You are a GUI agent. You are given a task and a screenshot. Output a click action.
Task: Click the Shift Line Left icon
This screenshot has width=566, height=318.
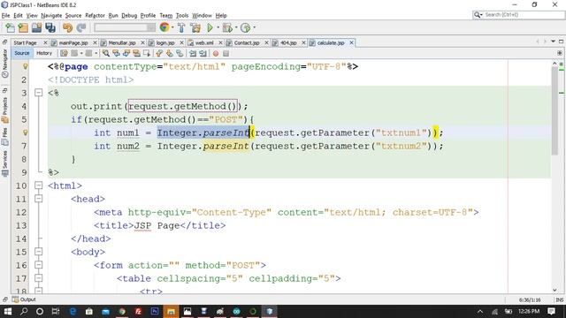[193, 53]
